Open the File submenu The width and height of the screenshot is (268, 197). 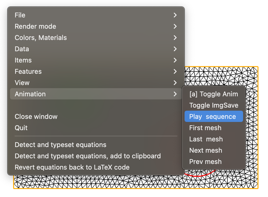point(20,15)
